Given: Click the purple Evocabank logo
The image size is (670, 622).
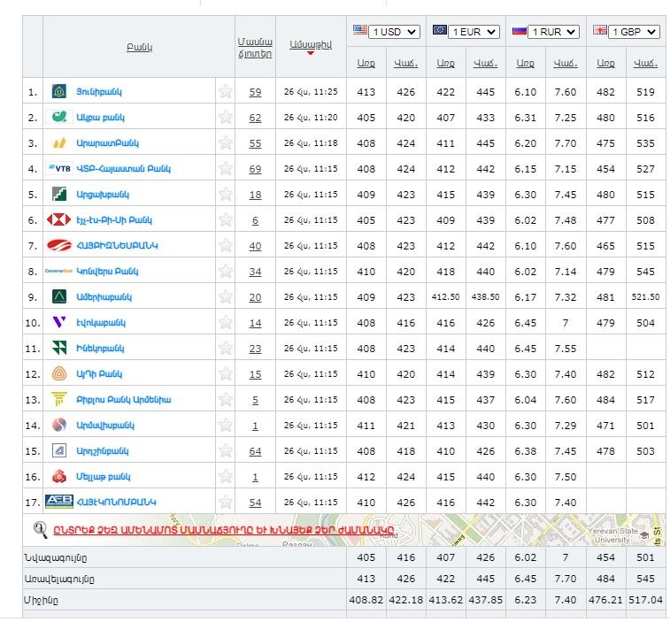Looking at the screenshot, I should 58,322.
